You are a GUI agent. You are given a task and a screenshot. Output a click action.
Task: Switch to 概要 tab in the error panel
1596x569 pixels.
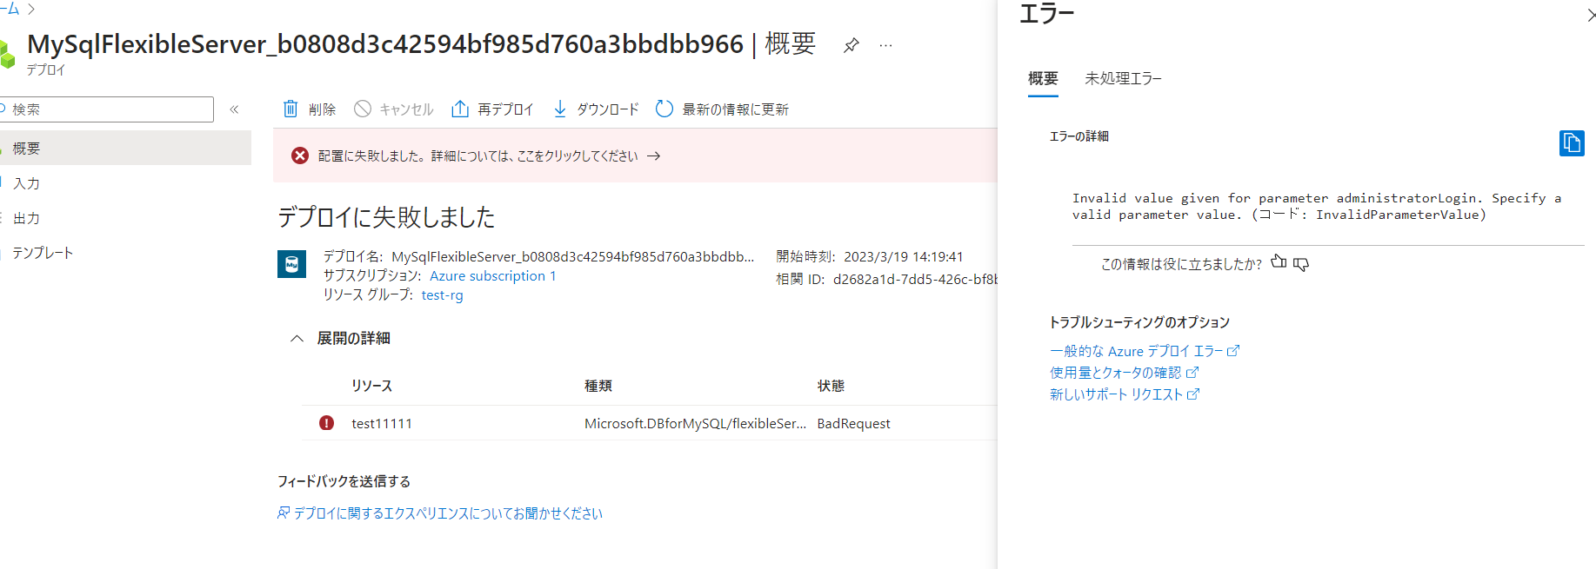pos(1043,78)
